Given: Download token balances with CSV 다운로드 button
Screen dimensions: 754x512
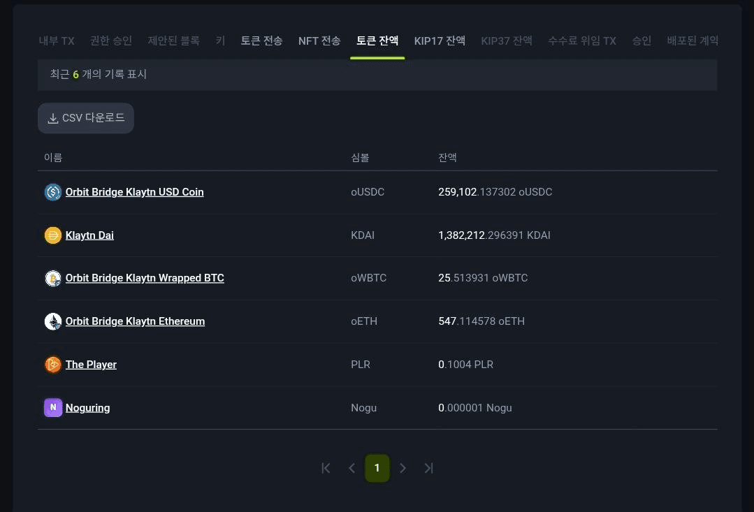Looking at the screenshot, I should (x=85, y=118).
